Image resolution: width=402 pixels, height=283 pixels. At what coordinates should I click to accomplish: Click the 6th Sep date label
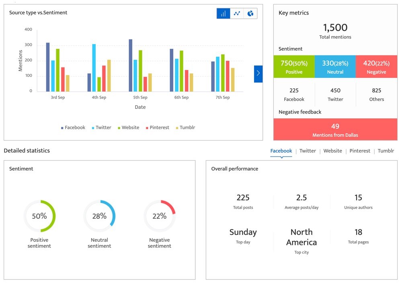(x=182, y=97)
